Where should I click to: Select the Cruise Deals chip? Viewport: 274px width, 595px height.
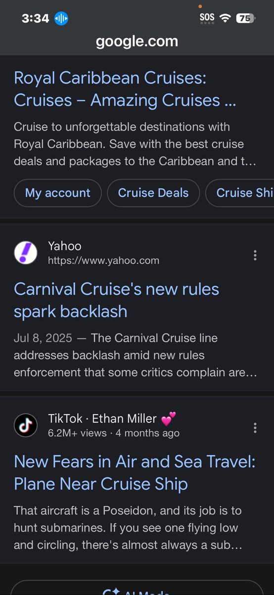[153, 193]
